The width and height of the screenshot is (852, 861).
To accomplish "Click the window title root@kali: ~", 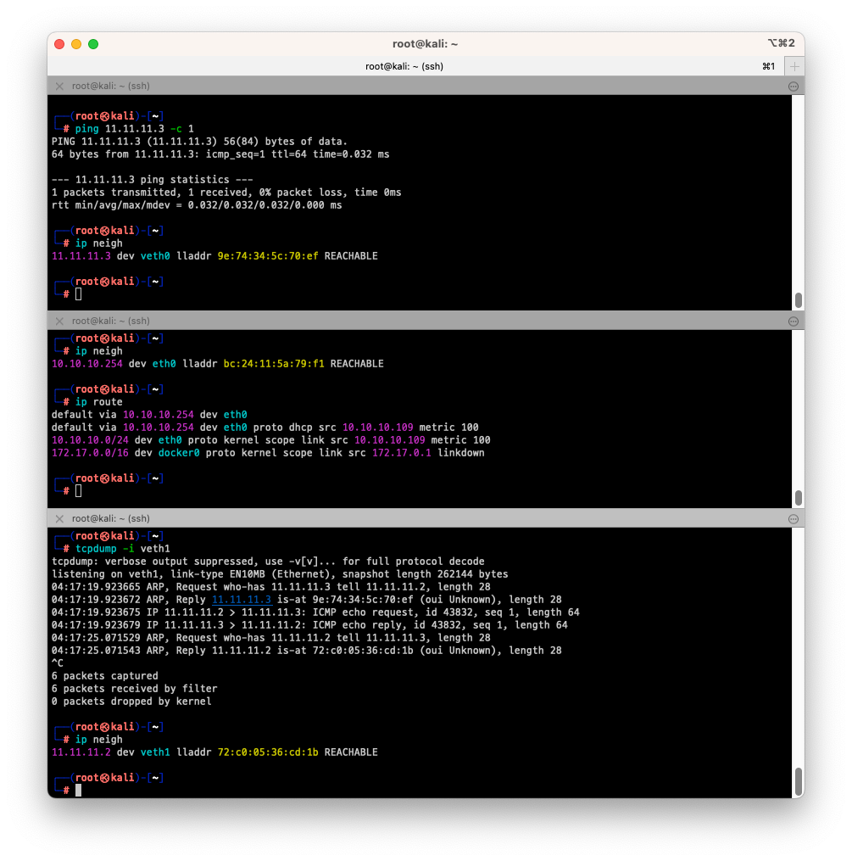I will pyautogui.click(x=426, y=44).
